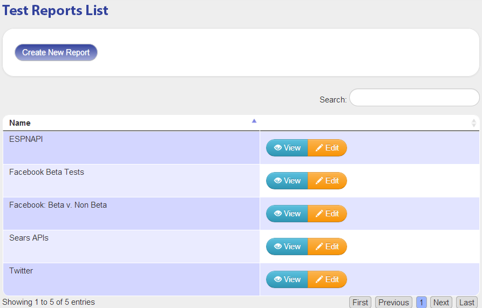Go to the Next page
This screenshot has width=482, height=308.
(441, 303)
